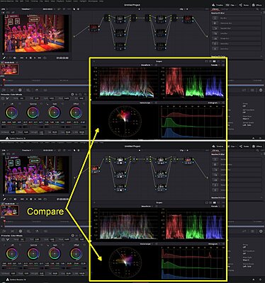Open Parade dropdown in the bottom Scopes panel

215,207
